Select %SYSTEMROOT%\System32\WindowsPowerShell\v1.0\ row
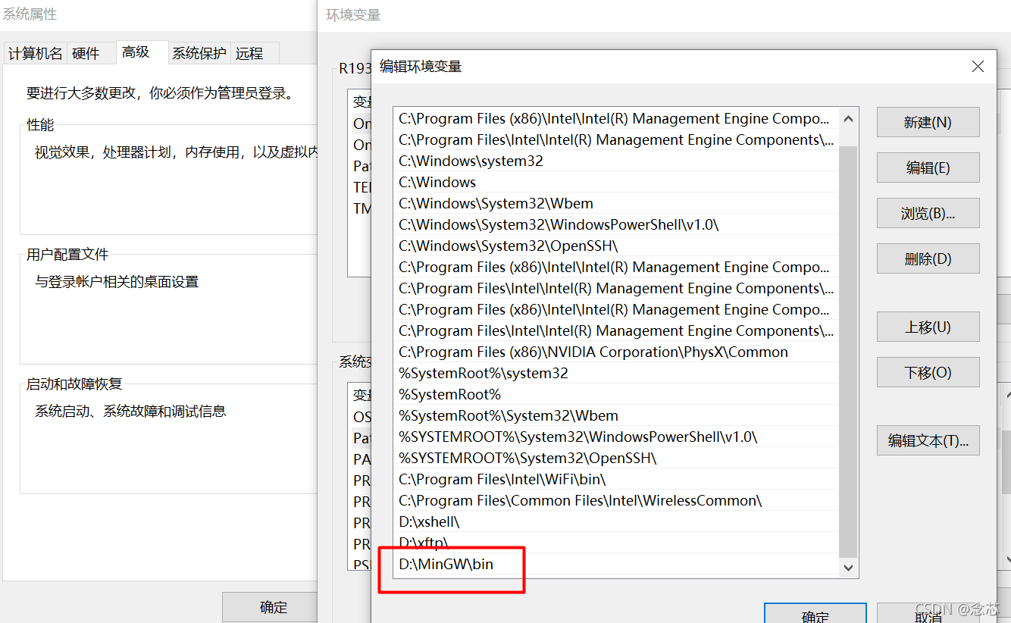The height and width of the screenshot is (623, 1011). point(615,437)
